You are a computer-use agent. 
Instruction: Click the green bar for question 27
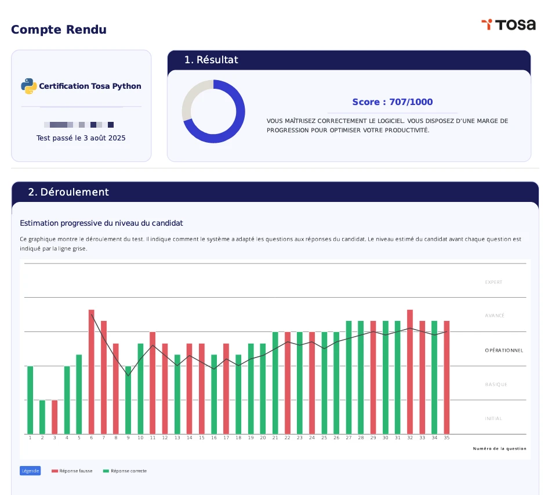coord(349,377)
